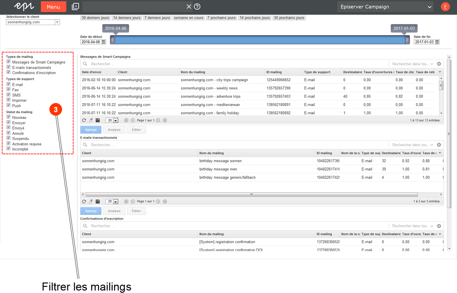Click the right handle of date range slider

[x=408, y=40]
